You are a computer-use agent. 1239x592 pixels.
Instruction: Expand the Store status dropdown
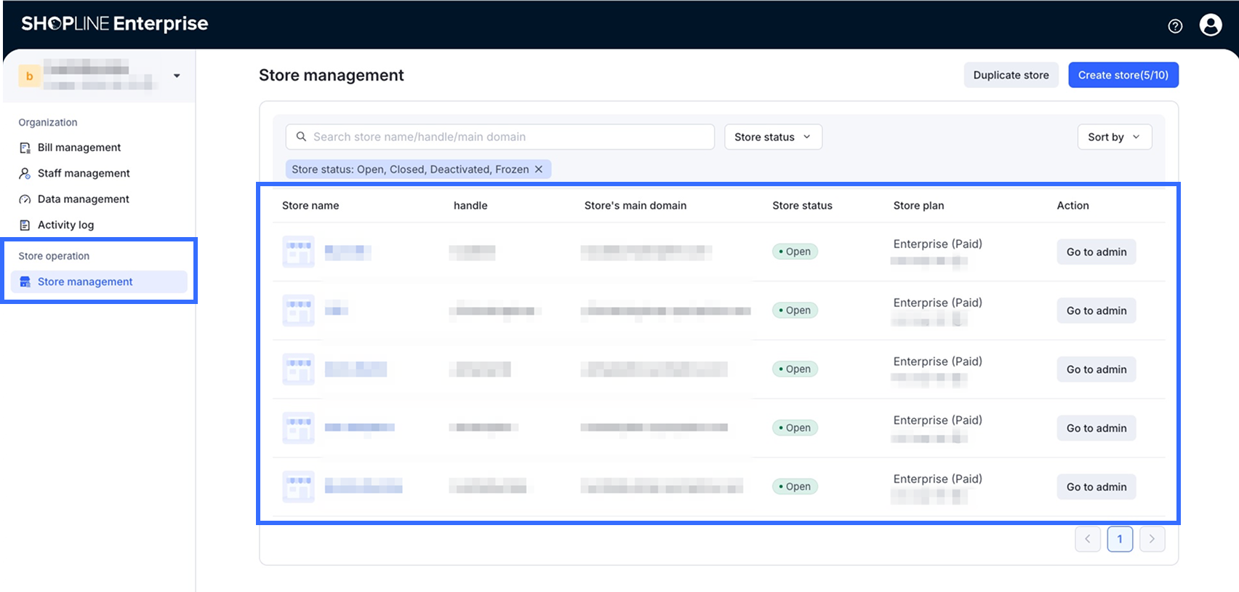tap(772, 137)
